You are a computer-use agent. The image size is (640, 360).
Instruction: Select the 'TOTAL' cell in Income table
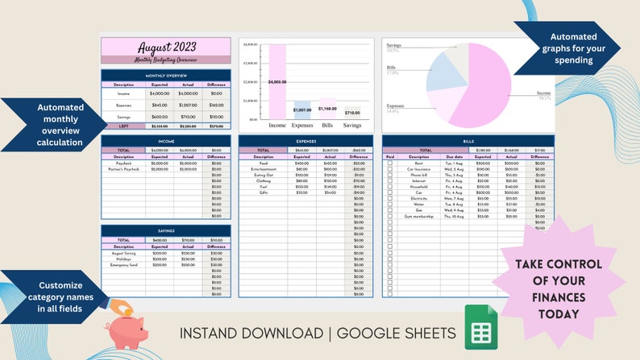click(123, 151)
